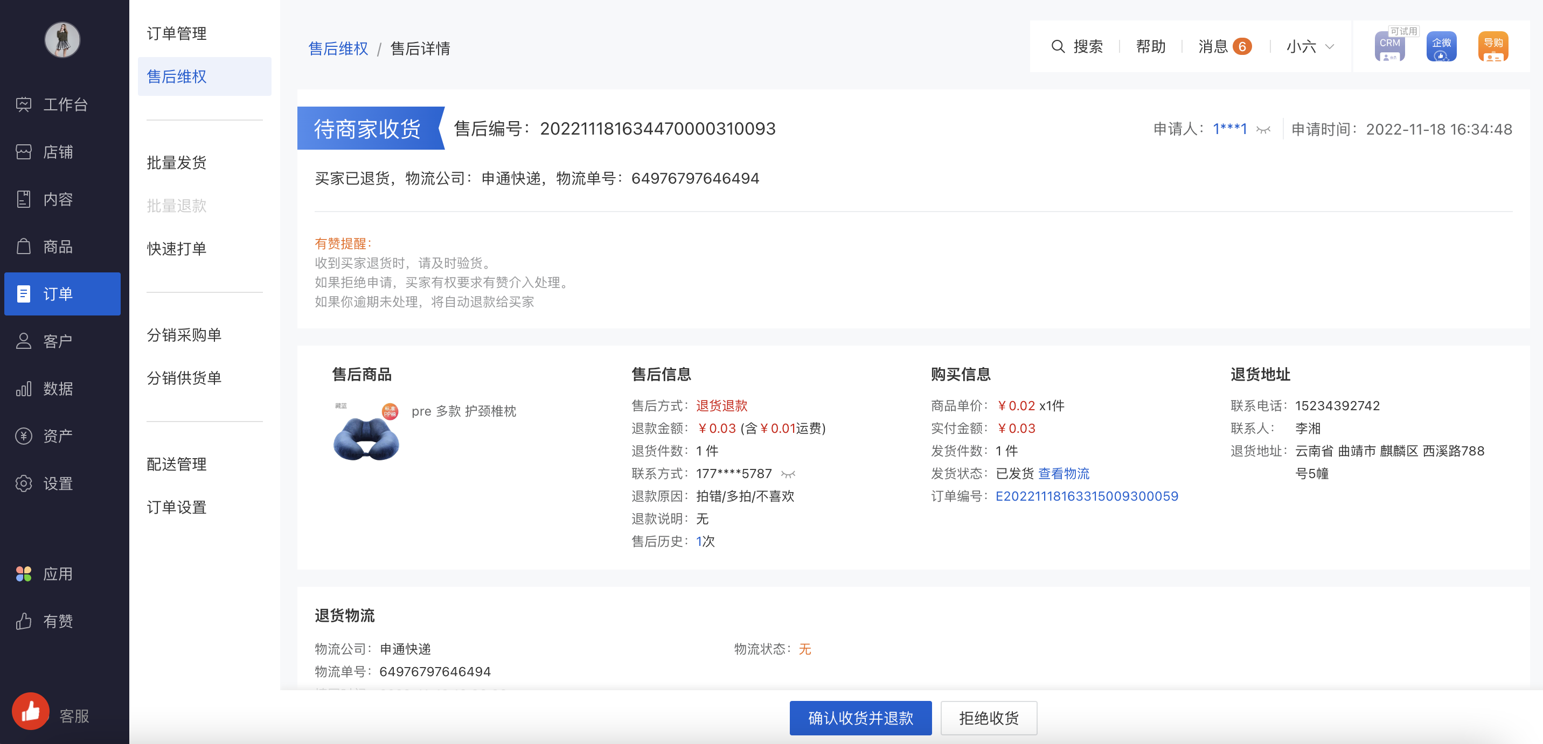Select the 订单 orders icon
The image size is (1543, 744).
23,294
